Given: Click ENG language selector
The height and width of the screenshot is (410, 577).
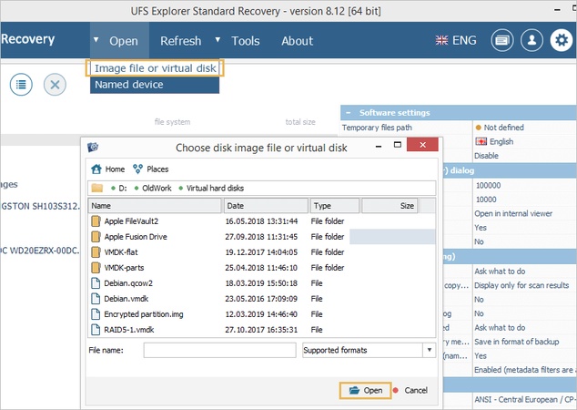Looking at the screenshot, I should (464, 40).
